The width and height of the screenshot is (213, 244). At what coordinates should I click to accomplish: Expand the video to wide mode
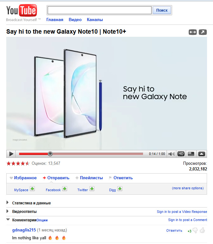click(193, 32)
